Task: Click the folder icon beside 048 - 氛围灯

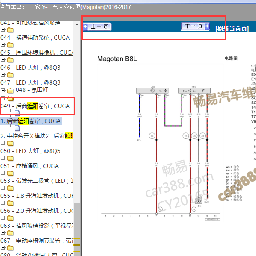Action: 10,90
